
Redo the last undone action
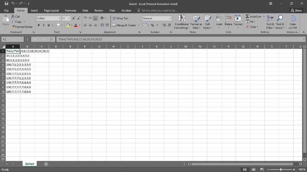tap(21, 3)
